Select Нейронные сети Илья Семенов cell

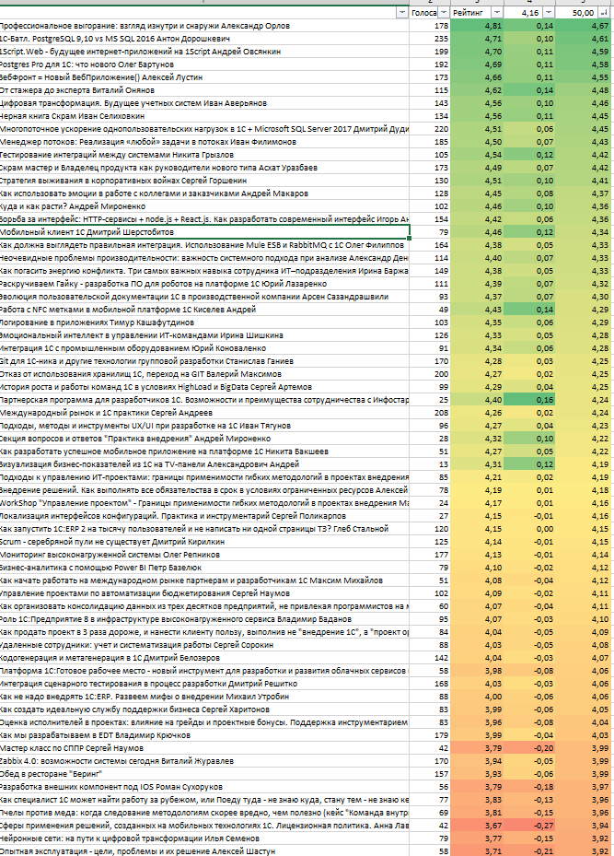pyautogui.click(x=204, y=839)
